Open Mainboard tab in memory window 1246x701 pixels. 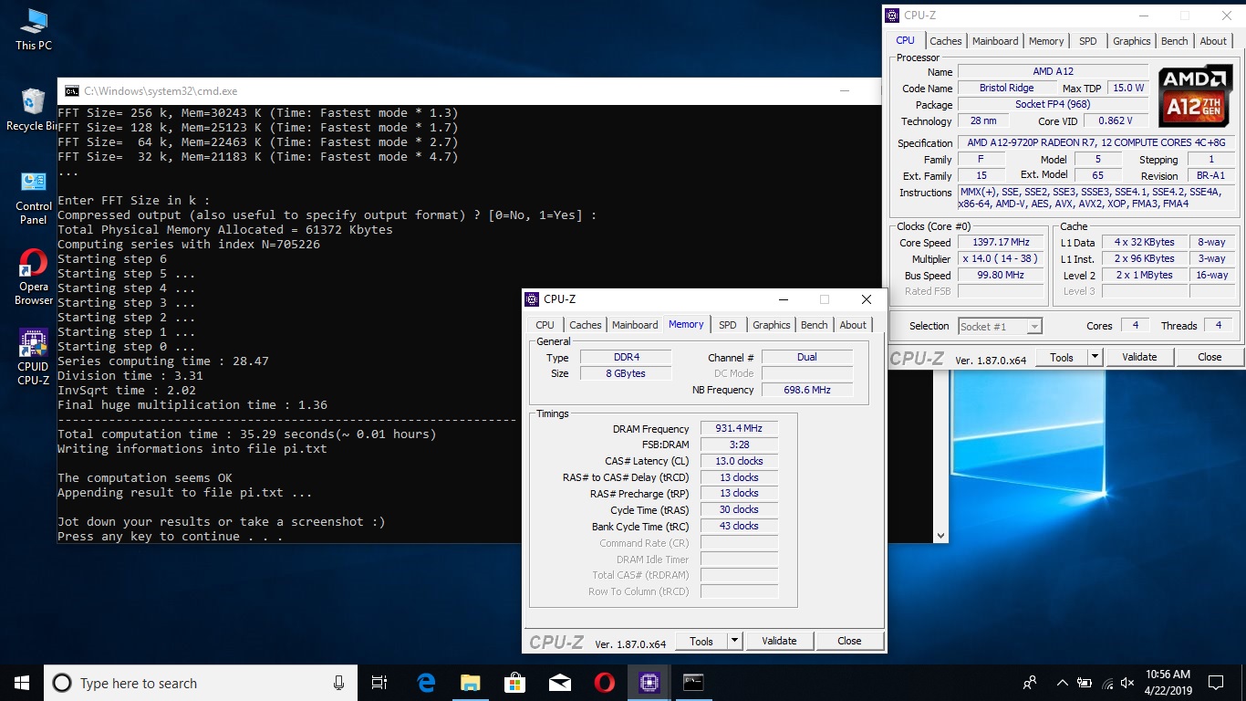(x=635, y=325)
